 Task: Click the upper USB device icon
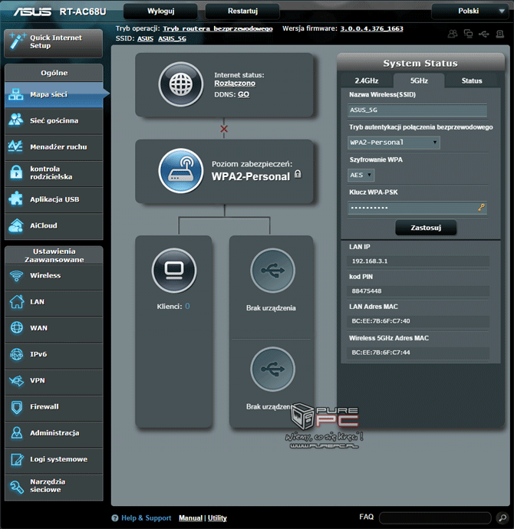pos(272,270)
